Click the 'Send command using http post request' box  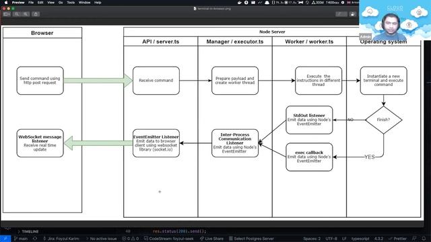pos(40,81)
